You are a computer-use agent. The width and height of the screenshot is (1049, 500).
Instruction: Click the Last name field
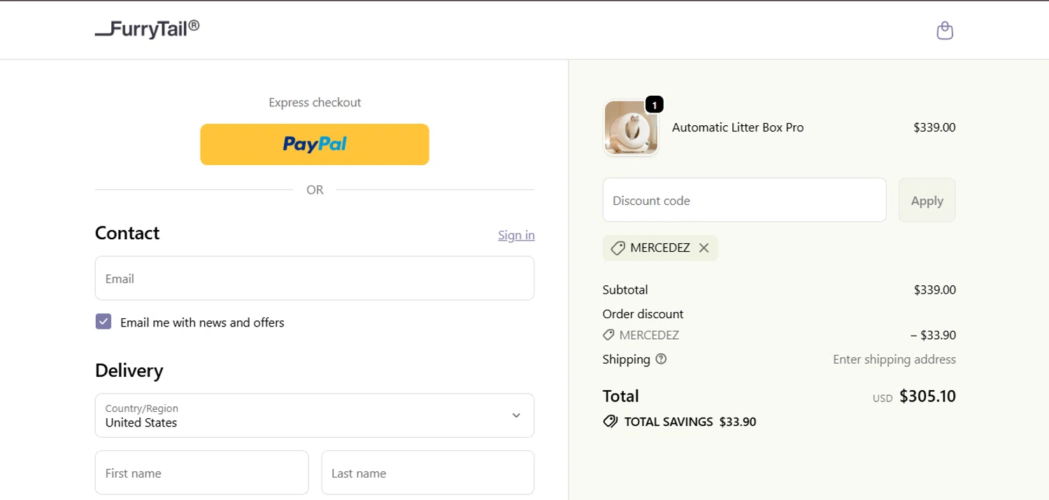click(x=428, y=473)
